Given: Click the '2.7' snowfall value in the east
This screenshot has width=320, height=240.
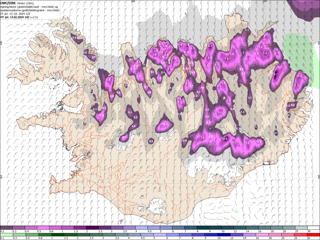Looking at the screenshot, I should click(276, 74).
